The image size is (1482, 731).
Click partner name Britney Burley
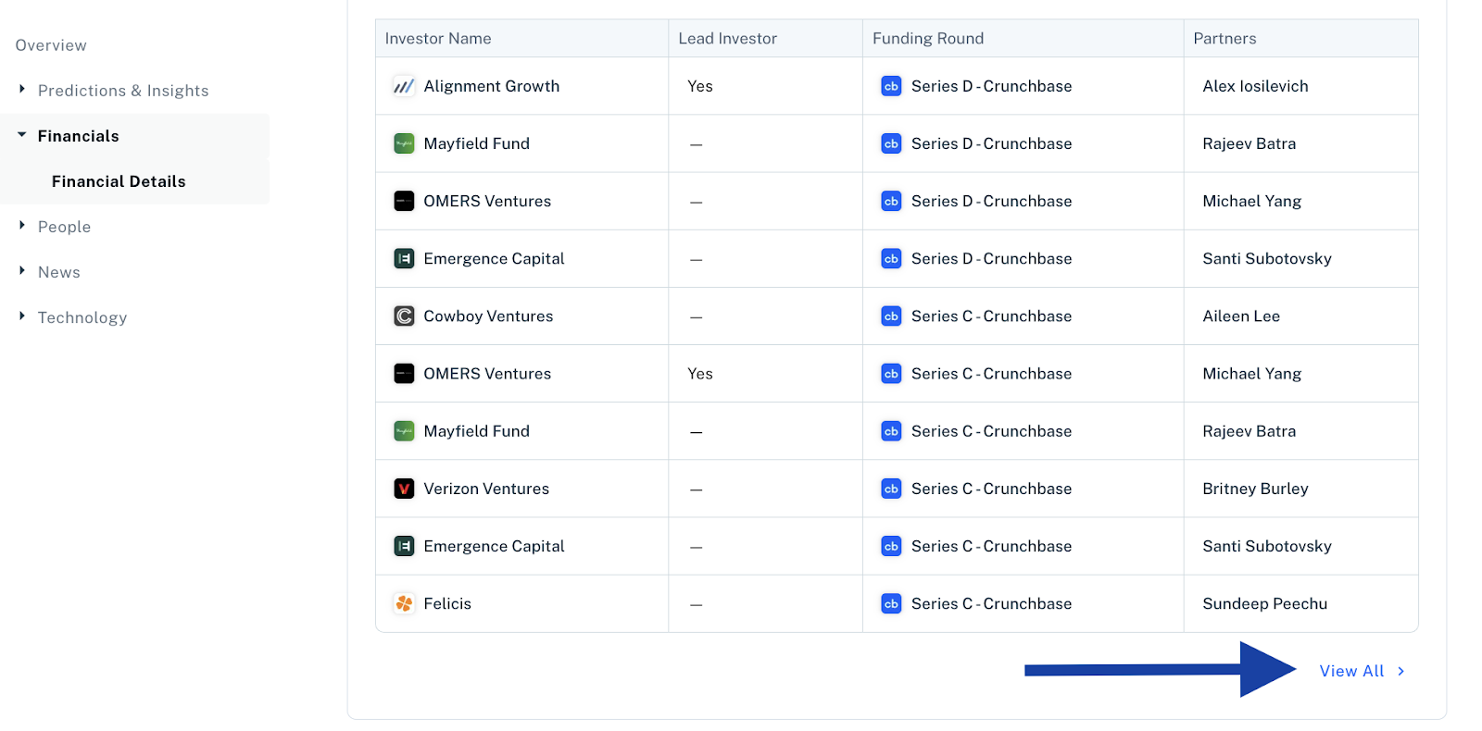click(x=1255, y=489)
